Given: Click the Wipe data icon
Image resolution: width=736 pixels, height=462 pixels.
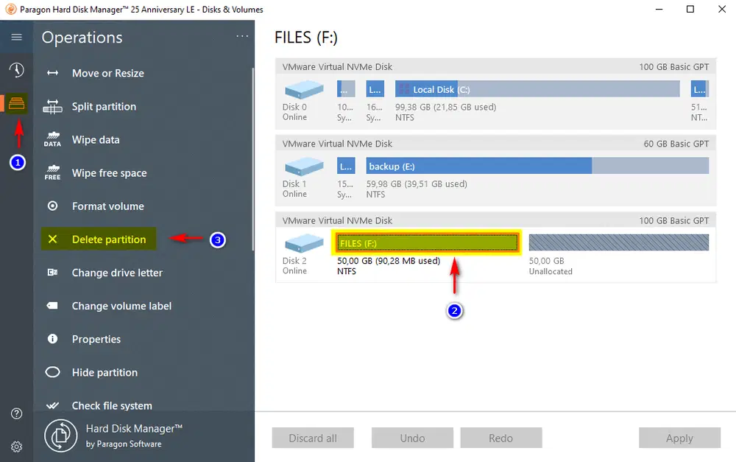Looking at the screenshot, I should tap(52, 139).
